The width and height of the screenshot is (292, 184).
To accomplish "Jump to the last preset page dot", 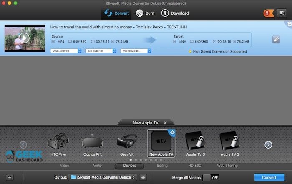I will (x=161, y=160).
